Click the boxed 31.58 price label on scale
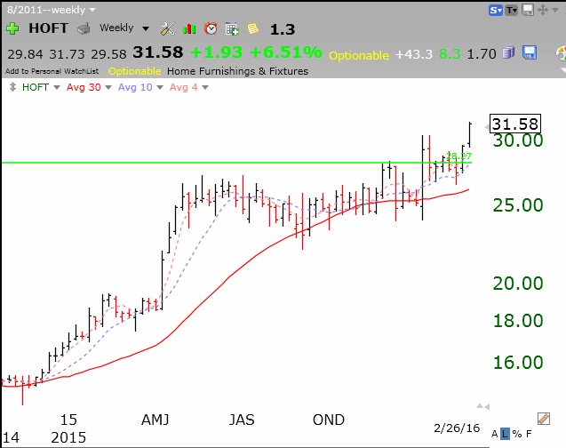566x448 pixels. coord(515,124)
